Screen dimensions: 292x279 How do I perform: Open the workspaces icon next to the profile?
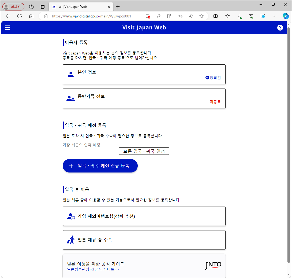[x=31, y=7]
